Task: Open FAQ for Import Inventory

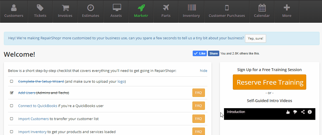Action: point(199,131)
